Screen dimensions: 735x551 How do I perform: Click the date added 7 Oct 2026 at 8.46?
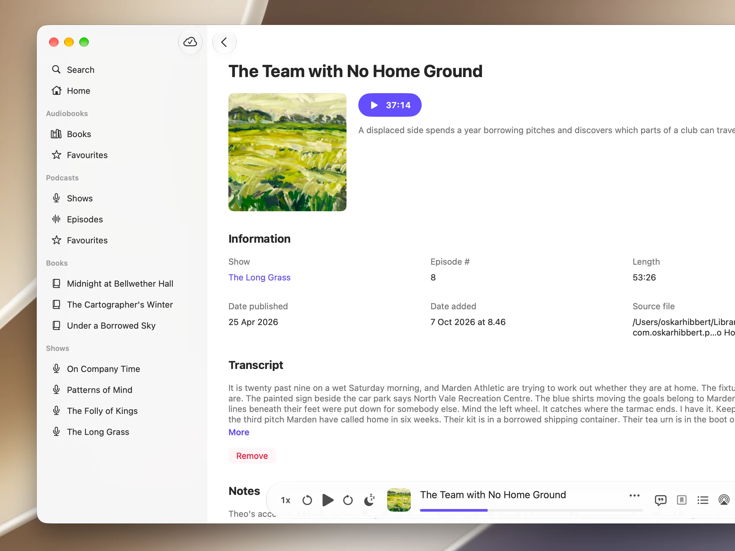[x=468, y=322]
